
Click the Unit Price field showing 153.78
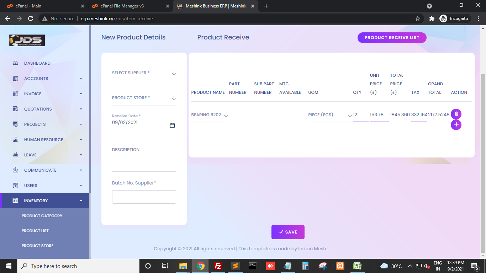coord(379,115)
